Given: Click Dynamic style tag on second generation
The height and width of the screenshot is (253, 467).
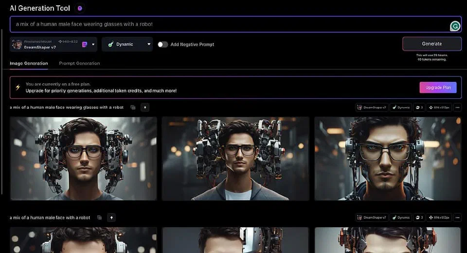Looking at the screenshot, I should tap(401, 218).
